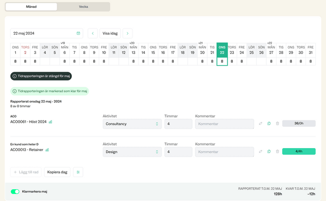326x201 pixels.
Task: Click the Kopiera dag button
Action: 57,172
